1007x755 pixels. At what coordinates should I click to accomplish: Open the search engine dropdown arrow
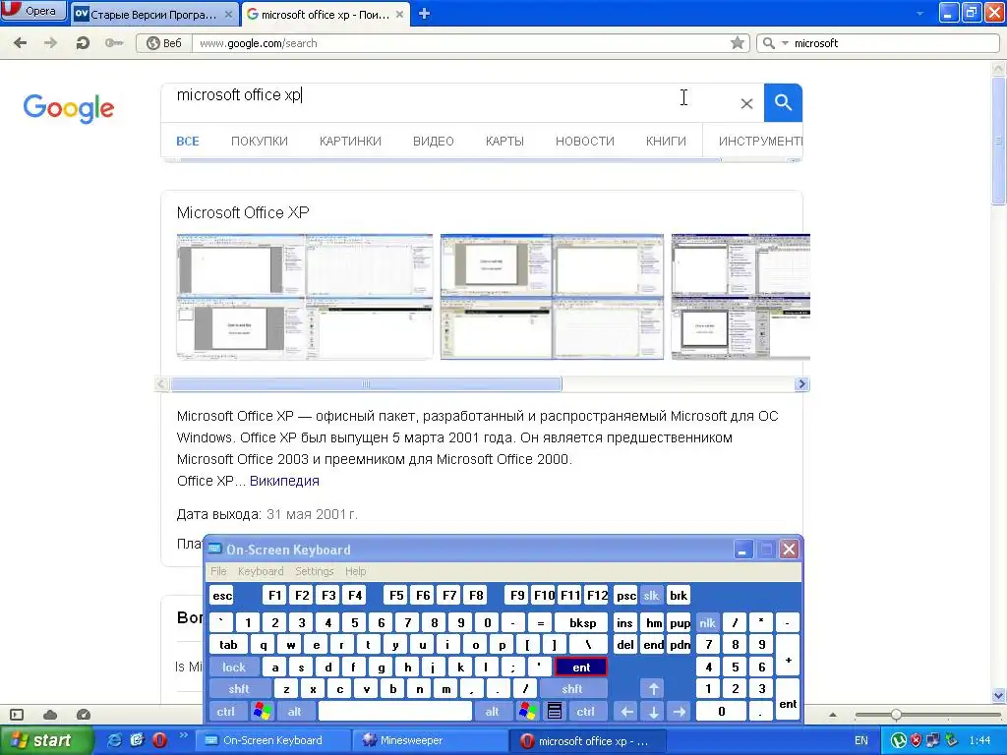coord(785,43)
